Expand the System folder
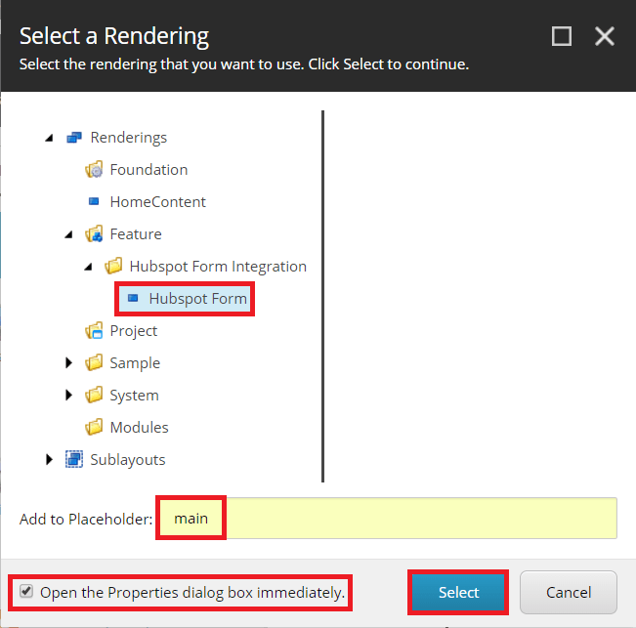The image size is (636, 628). point(68,396)
